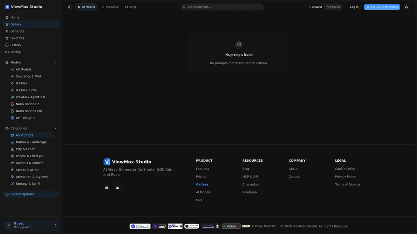The height and width of the screenshot is (234, 417).
Task: Click the FreeAI.run badge
Action: tap(231, 226)
